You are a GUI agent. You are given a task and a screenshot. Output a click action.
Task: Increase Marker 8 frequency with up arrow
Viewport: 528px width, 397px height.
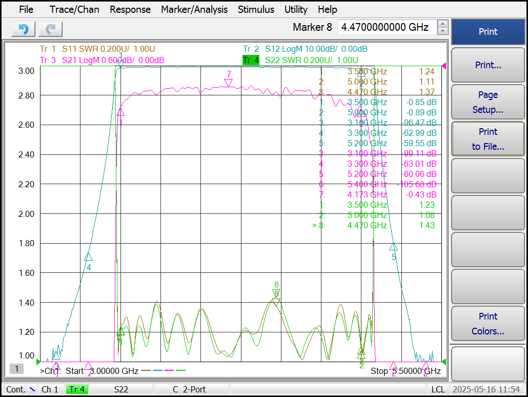click(443, 24)
